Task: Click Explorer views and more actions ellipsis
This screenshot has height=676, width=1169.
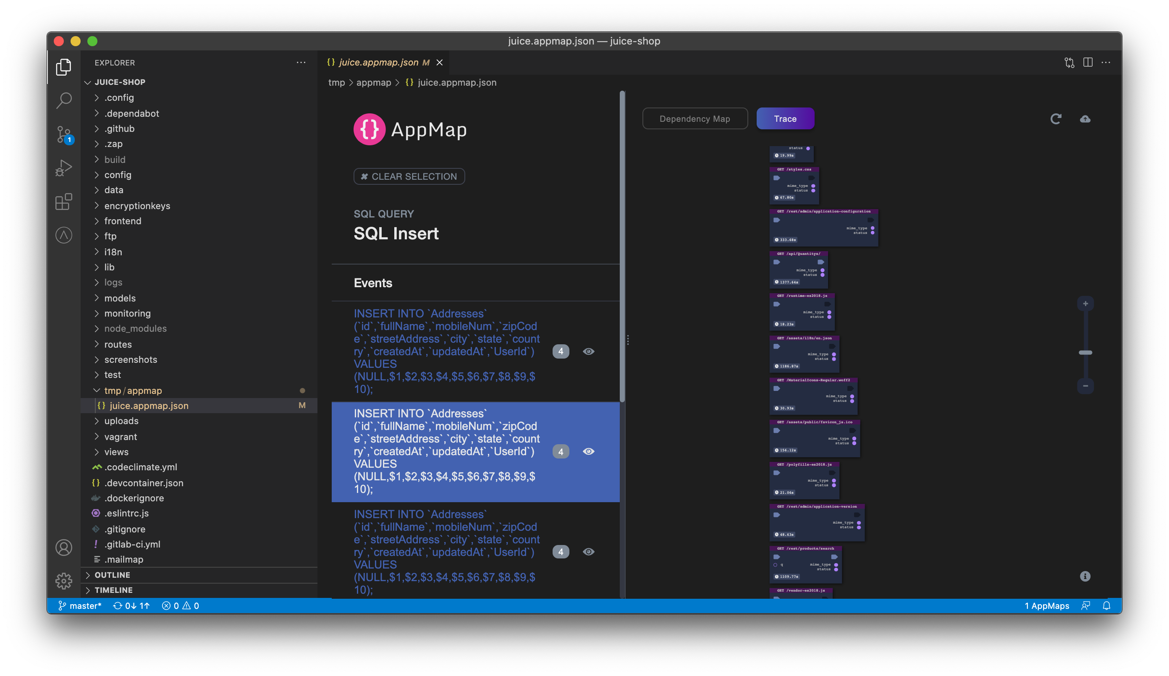Action: [301, 63]
